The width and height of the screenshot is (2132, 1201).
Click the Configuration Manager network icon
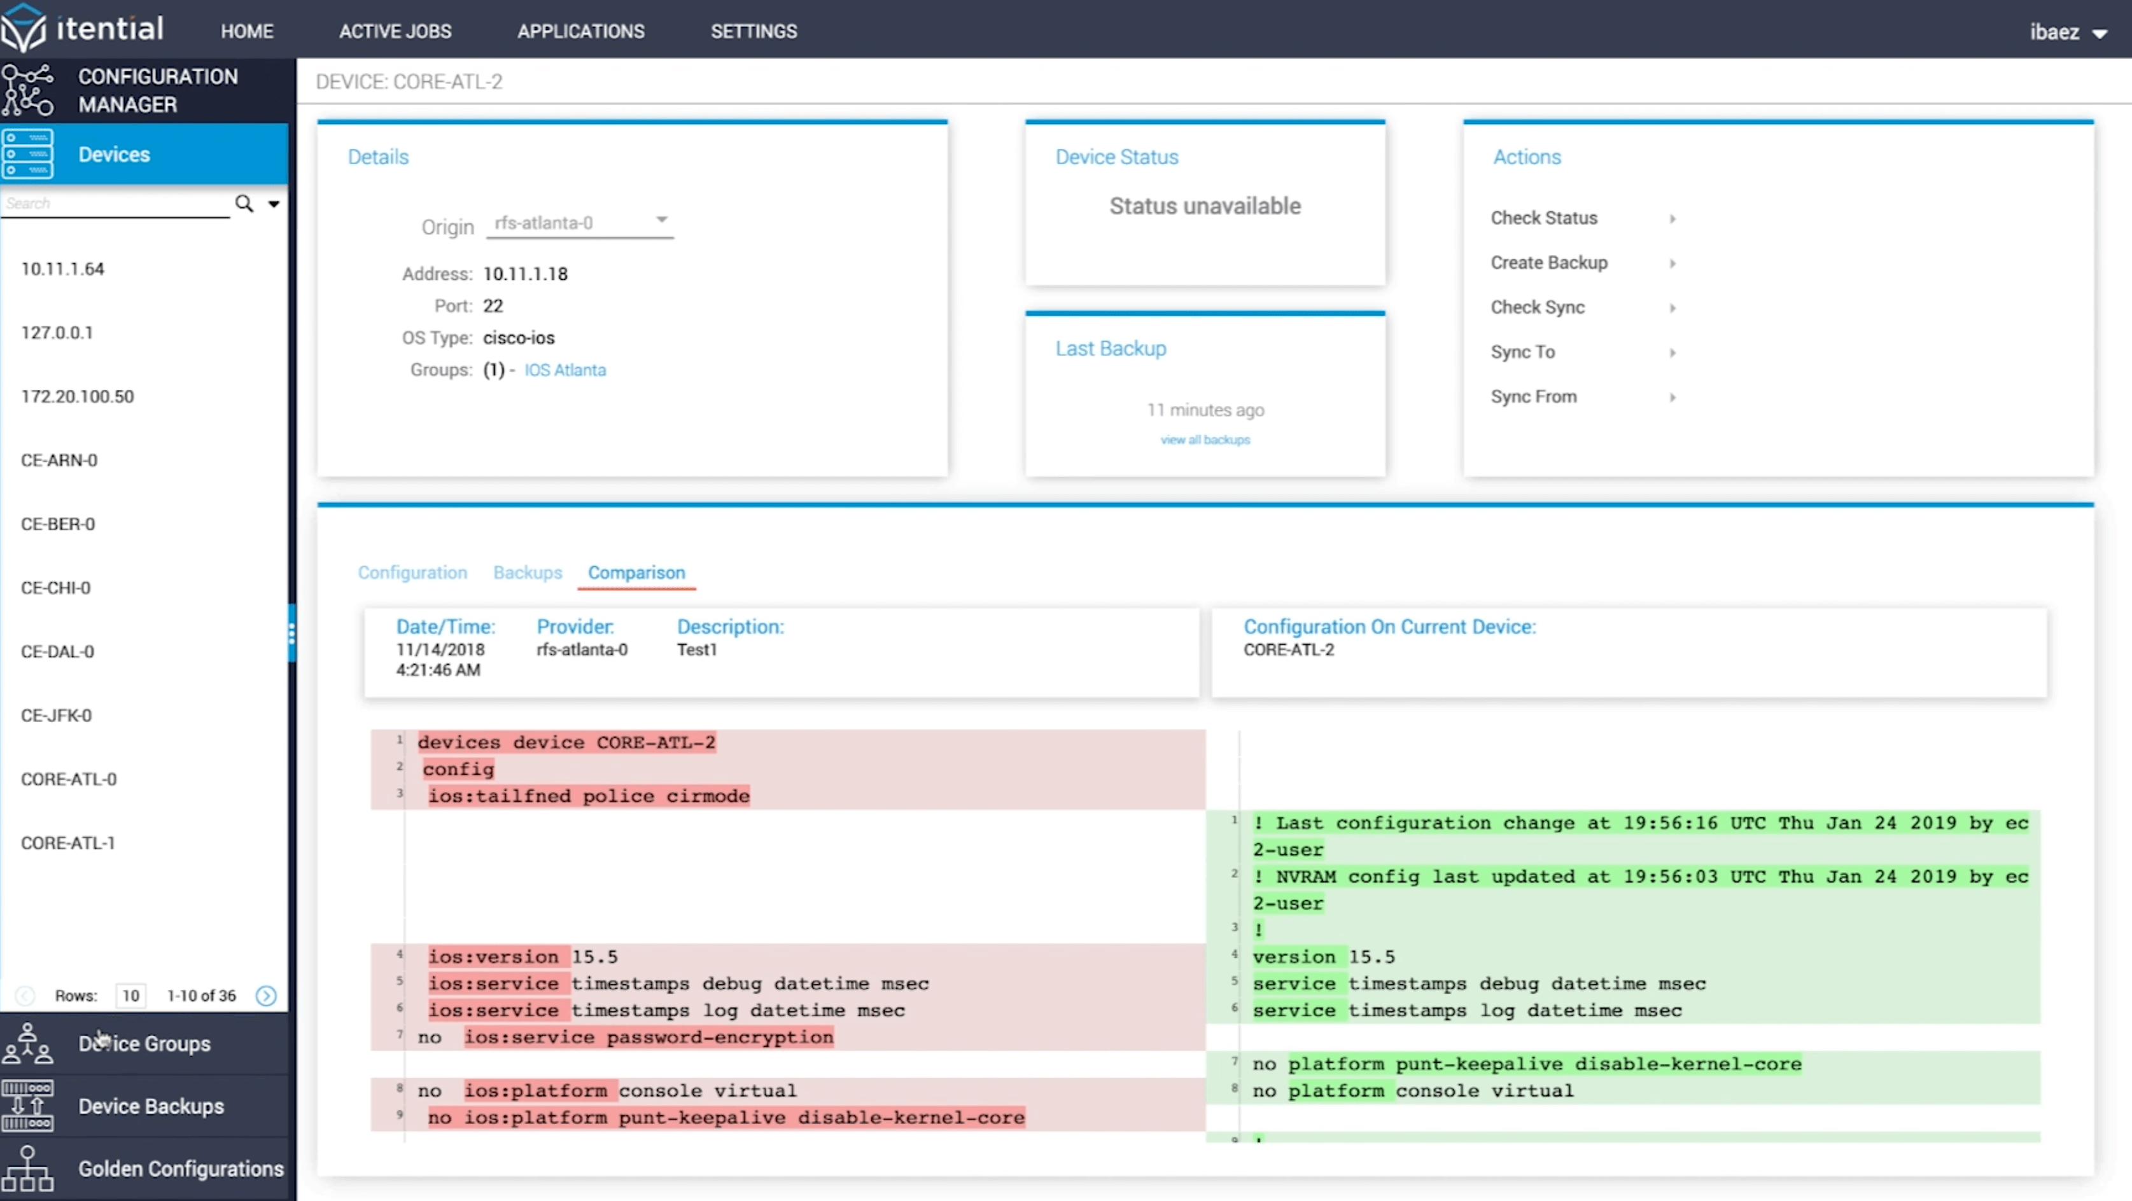click(28, 89)
